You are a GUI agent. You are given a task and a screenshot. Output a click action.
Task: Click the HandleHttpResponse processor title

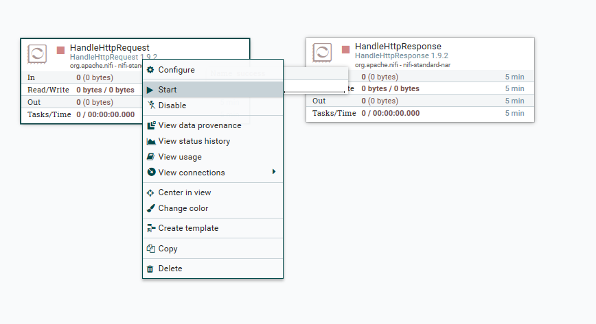(x=398, y=47)
